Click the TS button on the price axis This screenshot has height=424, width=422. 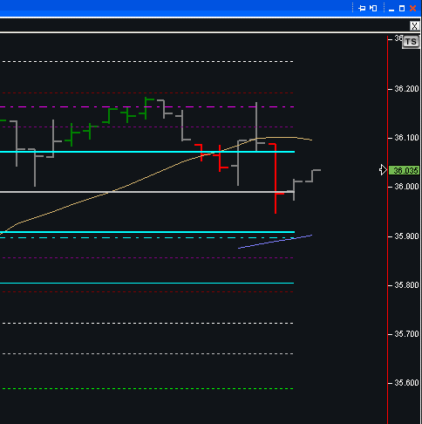tap(411, 42)
